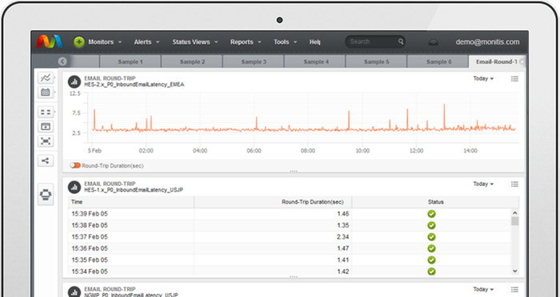The width and height of the screenshot is (560, 297).
Task: Open the Status Views menu
Action: click(194, 42)
